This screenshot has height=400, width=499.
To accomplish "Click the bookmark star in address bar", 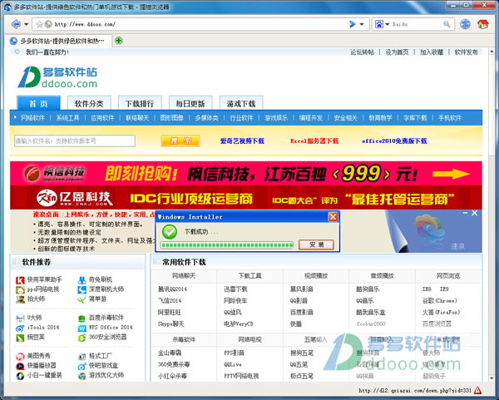I will click(39, 24).
